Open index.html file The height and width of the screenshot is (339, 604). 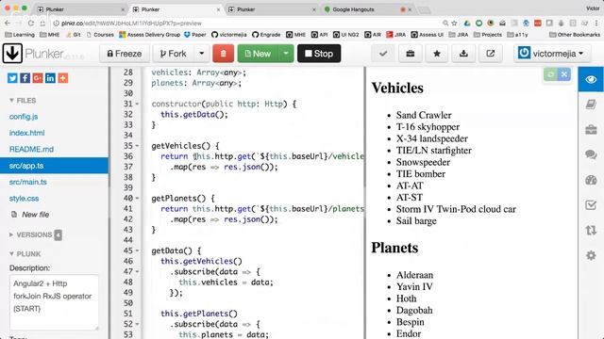click(x=27, y=133)
